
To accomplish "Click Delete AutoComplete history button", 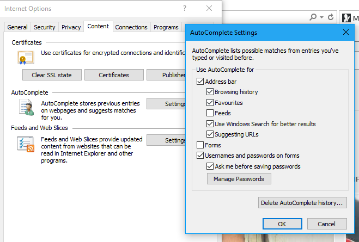I will pos(302,203).
